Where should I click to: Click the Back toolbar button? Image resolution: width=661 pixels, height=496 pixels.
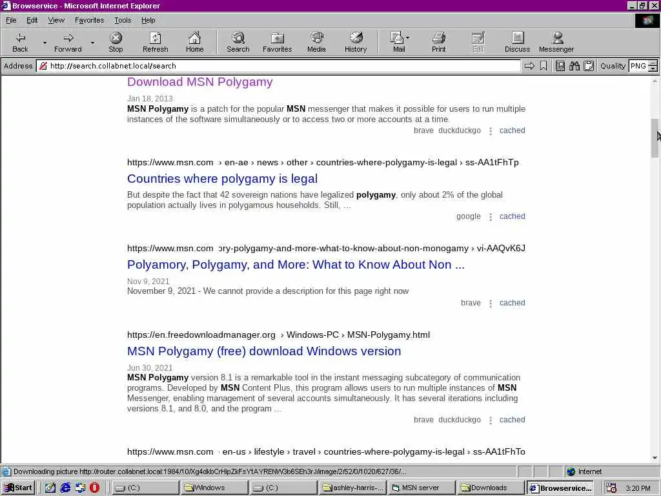click(x=20, y=42)
